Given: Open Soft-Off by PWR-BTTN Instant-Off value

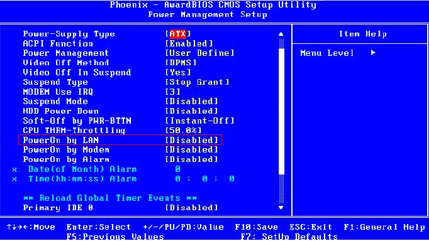Looking at the screenshot, I should (x=200, y=121).
